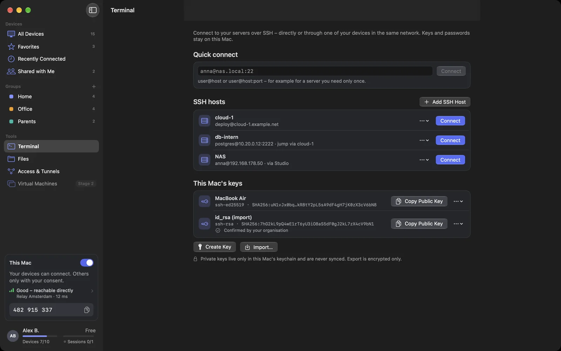
Task: Click the Quick connect Connect button
Action: tap(451, 71)
